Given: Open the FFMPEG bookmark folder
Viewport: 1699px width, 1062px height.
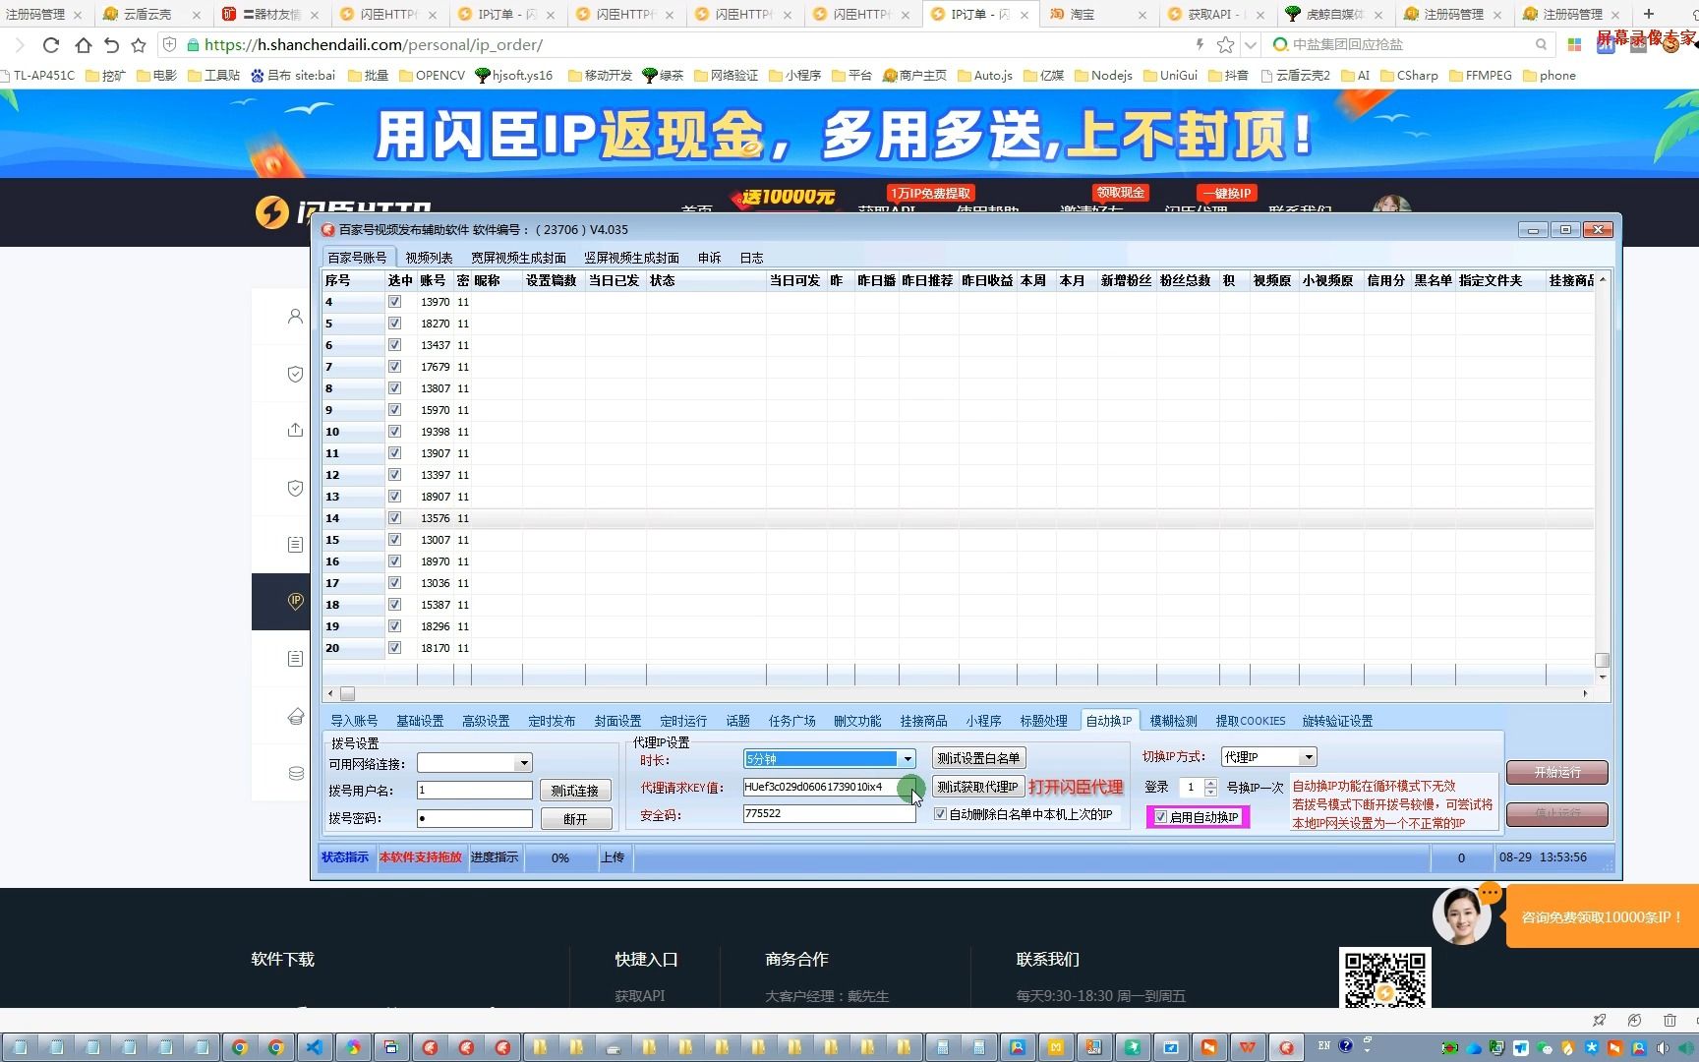Looking at the screenshot, I should click(1481, 75).
